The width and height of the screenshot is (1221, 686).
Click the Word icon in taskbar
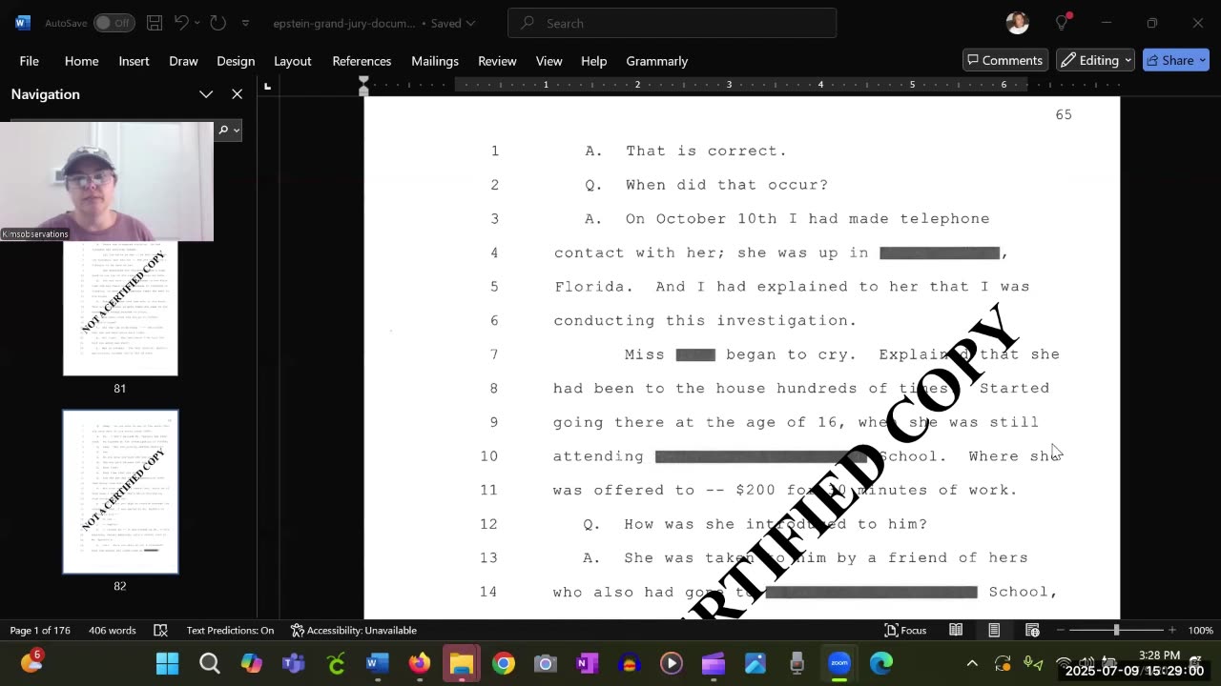pos(377,663)
